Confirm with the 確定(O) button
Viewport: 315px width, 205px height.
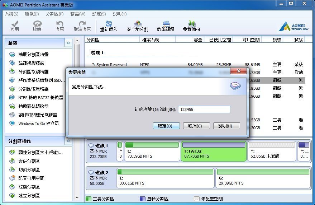(x=166, y=126)
